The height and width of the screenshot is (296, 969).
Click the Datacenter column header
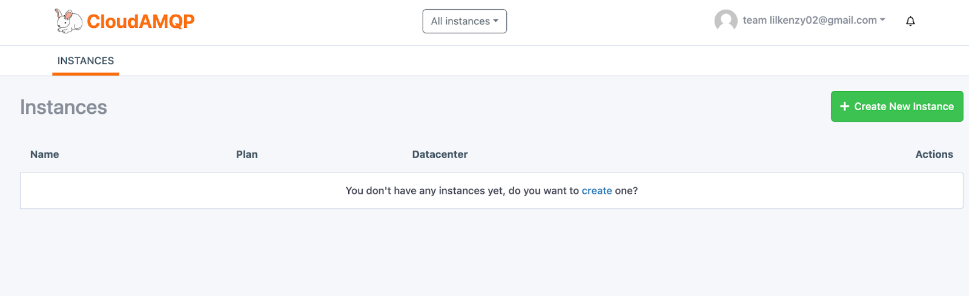pos(440,154)
